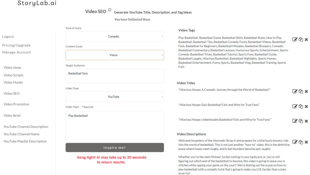Edit the Video Description result

pos(295,141)
